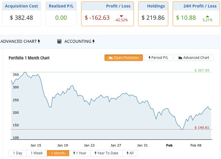Click the lightning icon on Period P/L
The image size is (221, 159).
[150, 58]
